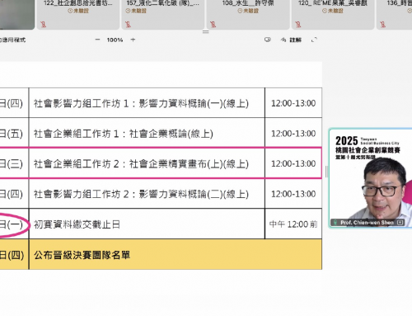Click muted mic icon on 157_液化二氧化碳 tile
This screenshot has height=316, width=412.
pos(128,25)
